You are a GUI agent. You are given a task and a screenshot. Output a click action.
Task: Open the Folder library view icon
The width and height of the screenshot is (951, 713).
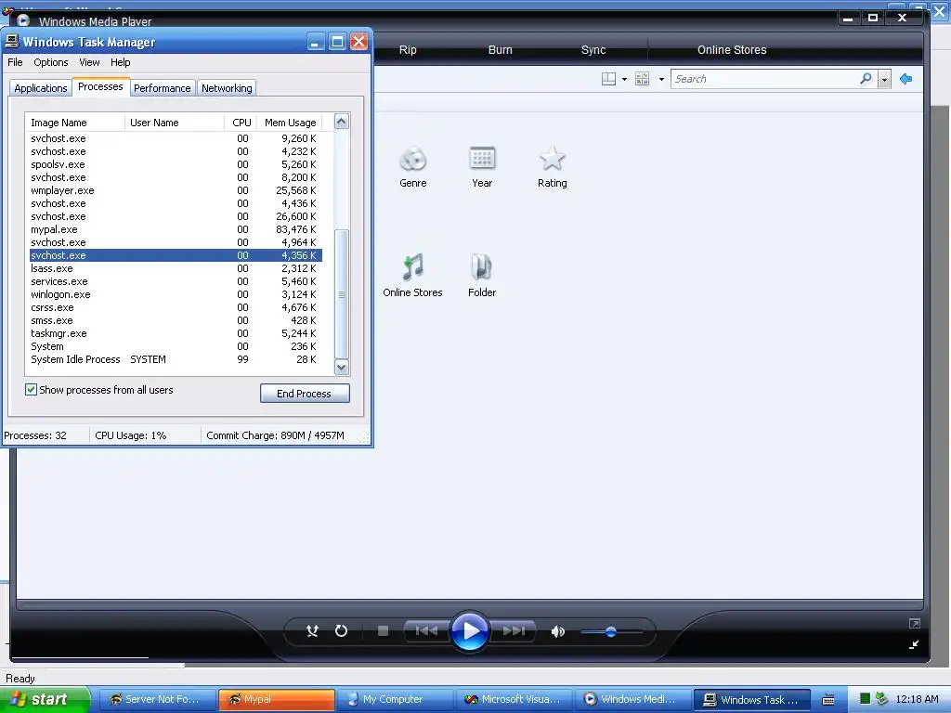coord(482,276)
